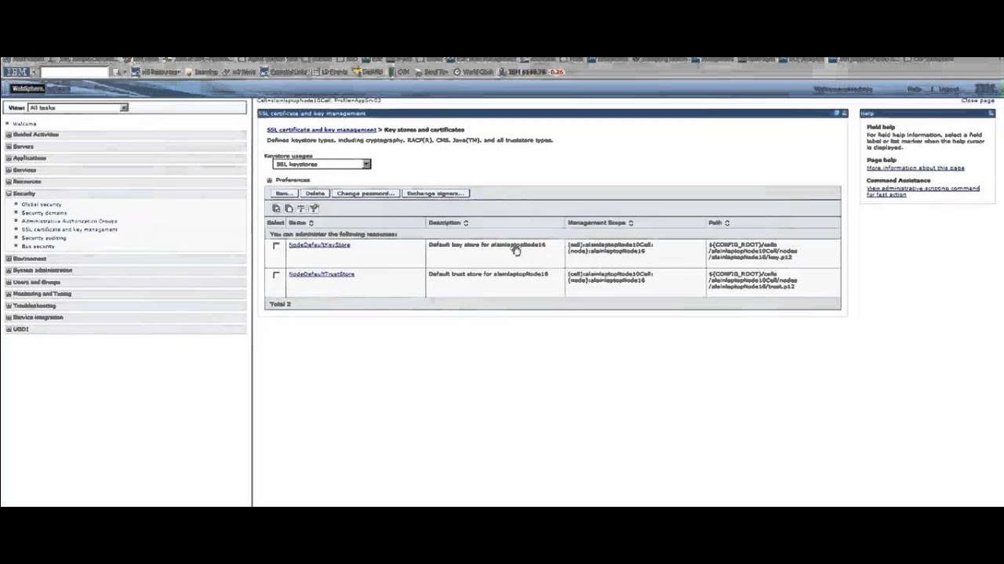Click 'Default trust store for' description cell

488,274
